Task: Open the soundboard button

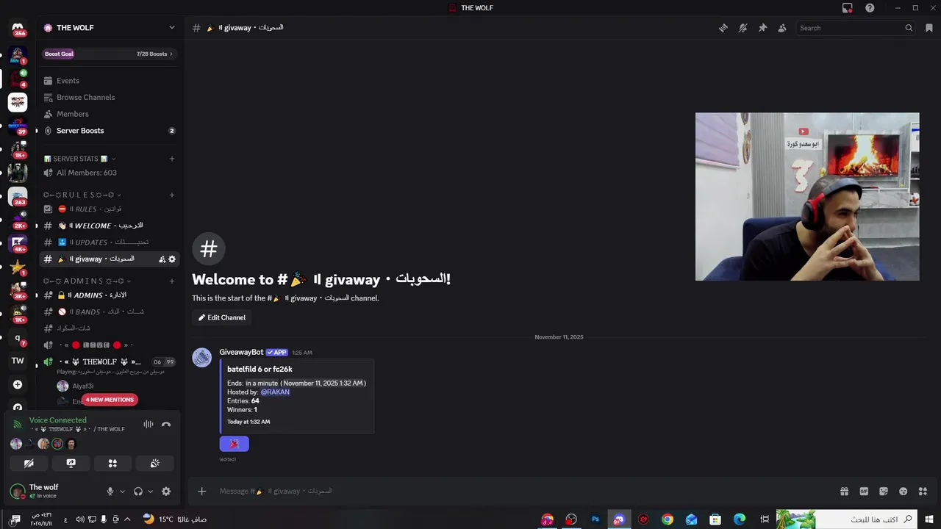Action: [x=155, y=464]
